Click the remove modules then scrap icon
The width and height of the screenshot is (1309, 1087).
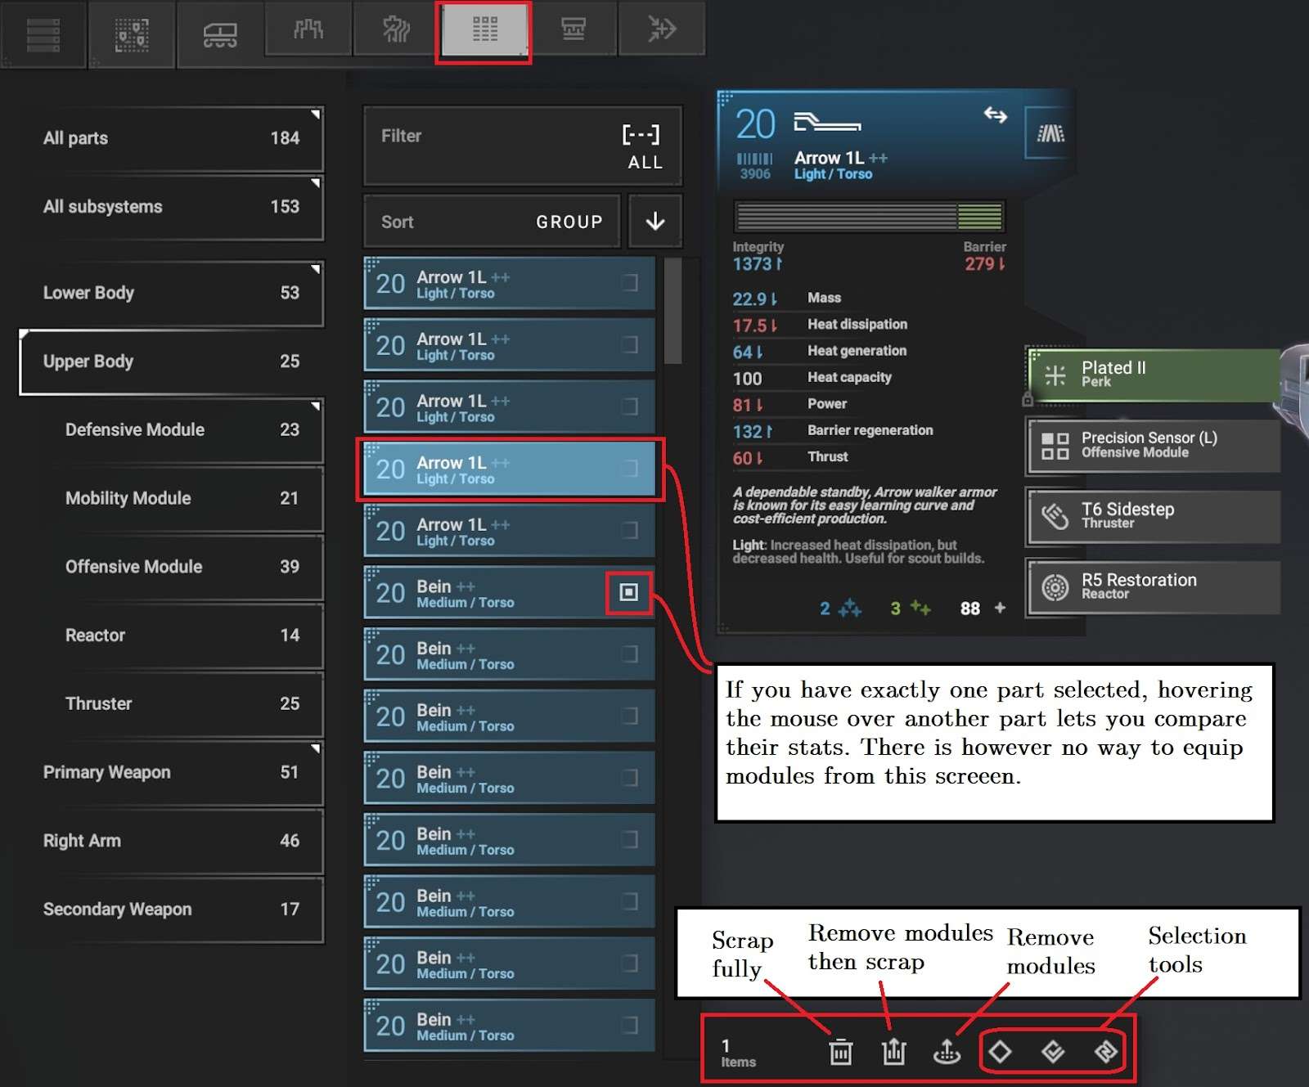click(893, 1052)
